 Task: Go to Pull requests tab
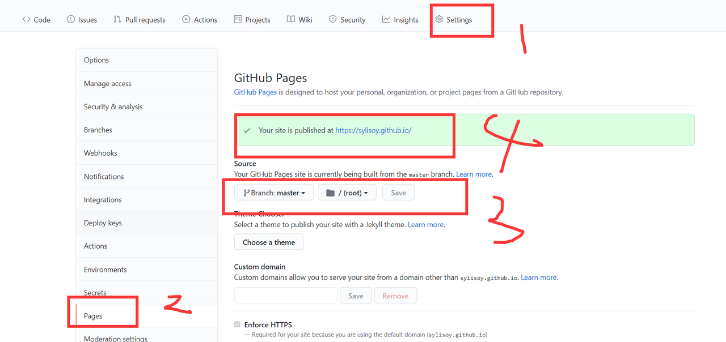click(139, 19)
